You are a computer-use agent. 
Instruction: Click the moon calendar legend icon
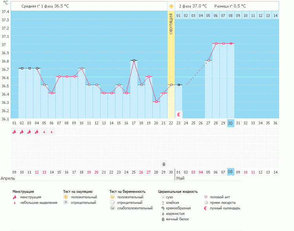click(206, 208)
